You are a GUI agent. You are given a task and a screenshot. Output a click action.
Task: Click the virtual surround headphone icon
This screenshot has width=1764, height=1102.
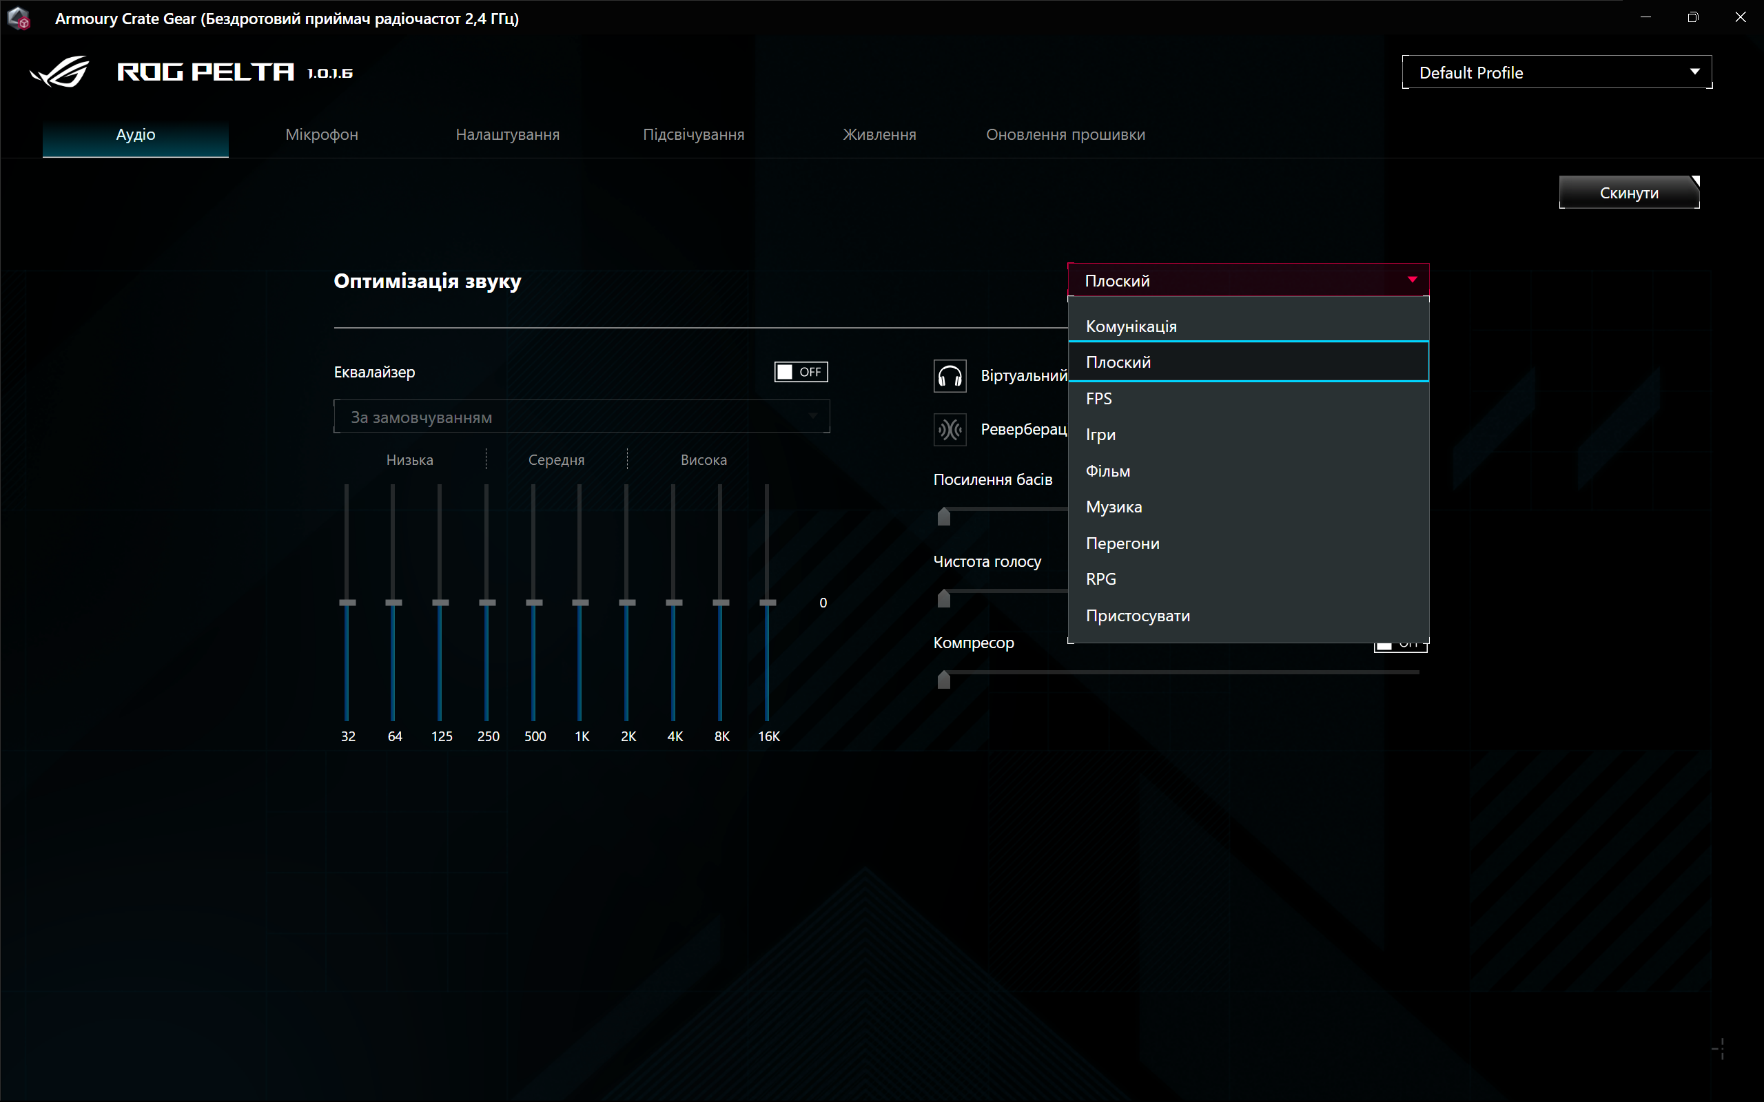click(950, 376)
